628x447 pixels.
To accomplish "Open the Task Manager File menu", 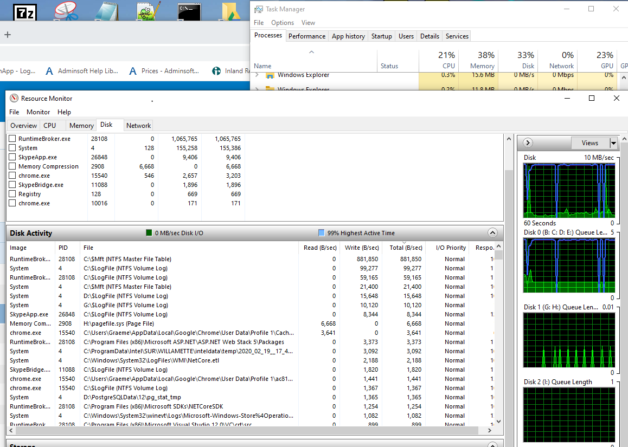I will point(259,23).
